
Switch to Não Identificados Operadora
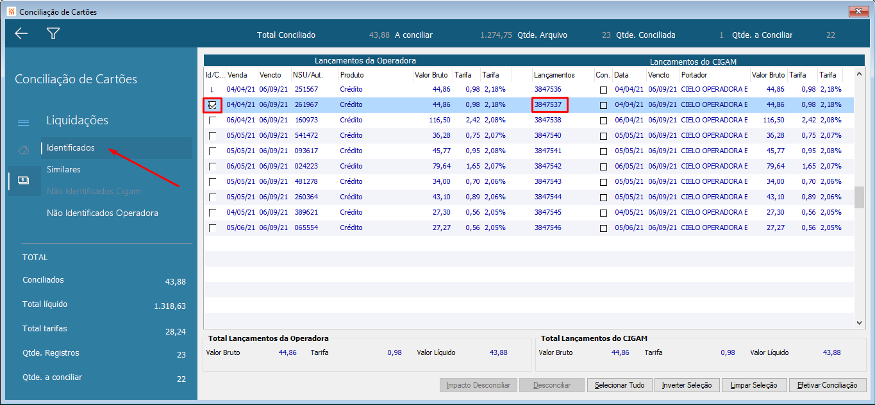pyautogui.click(x=103, y=213)
